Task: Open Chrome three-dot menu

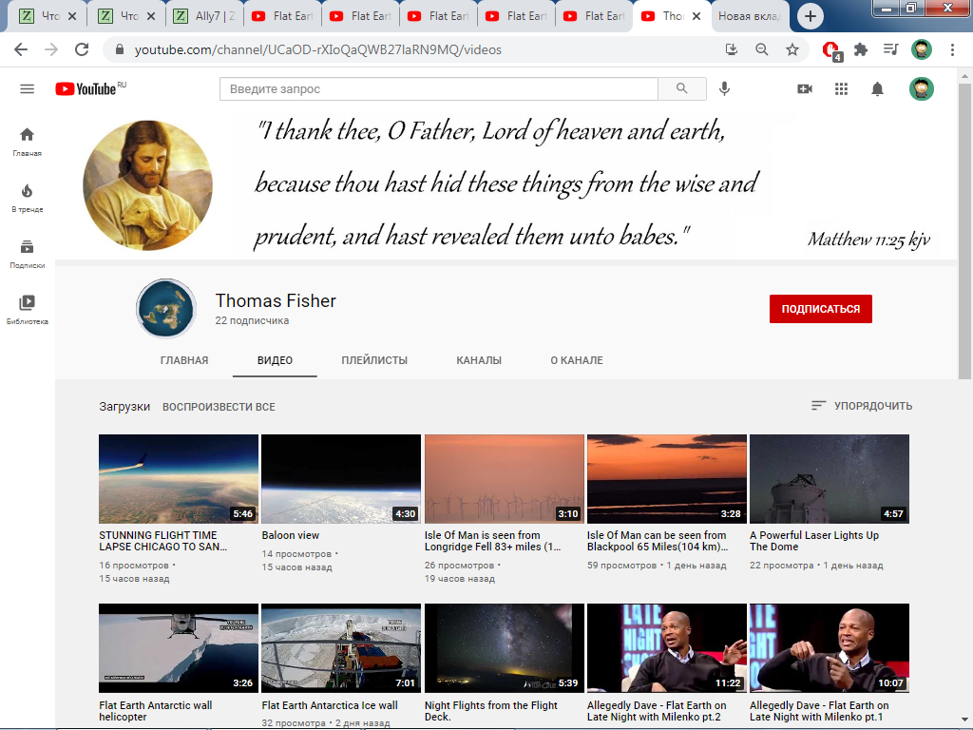Action: click(x=952, y=49)
